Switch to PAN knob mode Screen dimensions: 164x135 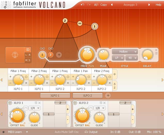[x=91, y=66]
